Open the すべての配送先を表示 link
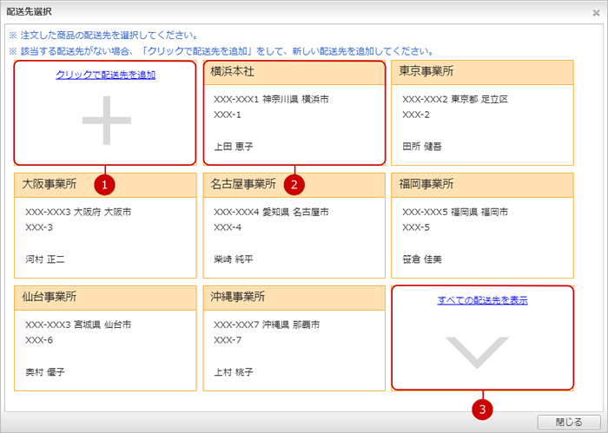The width and height of the screenshot is (608, 433). pos(482,300)
